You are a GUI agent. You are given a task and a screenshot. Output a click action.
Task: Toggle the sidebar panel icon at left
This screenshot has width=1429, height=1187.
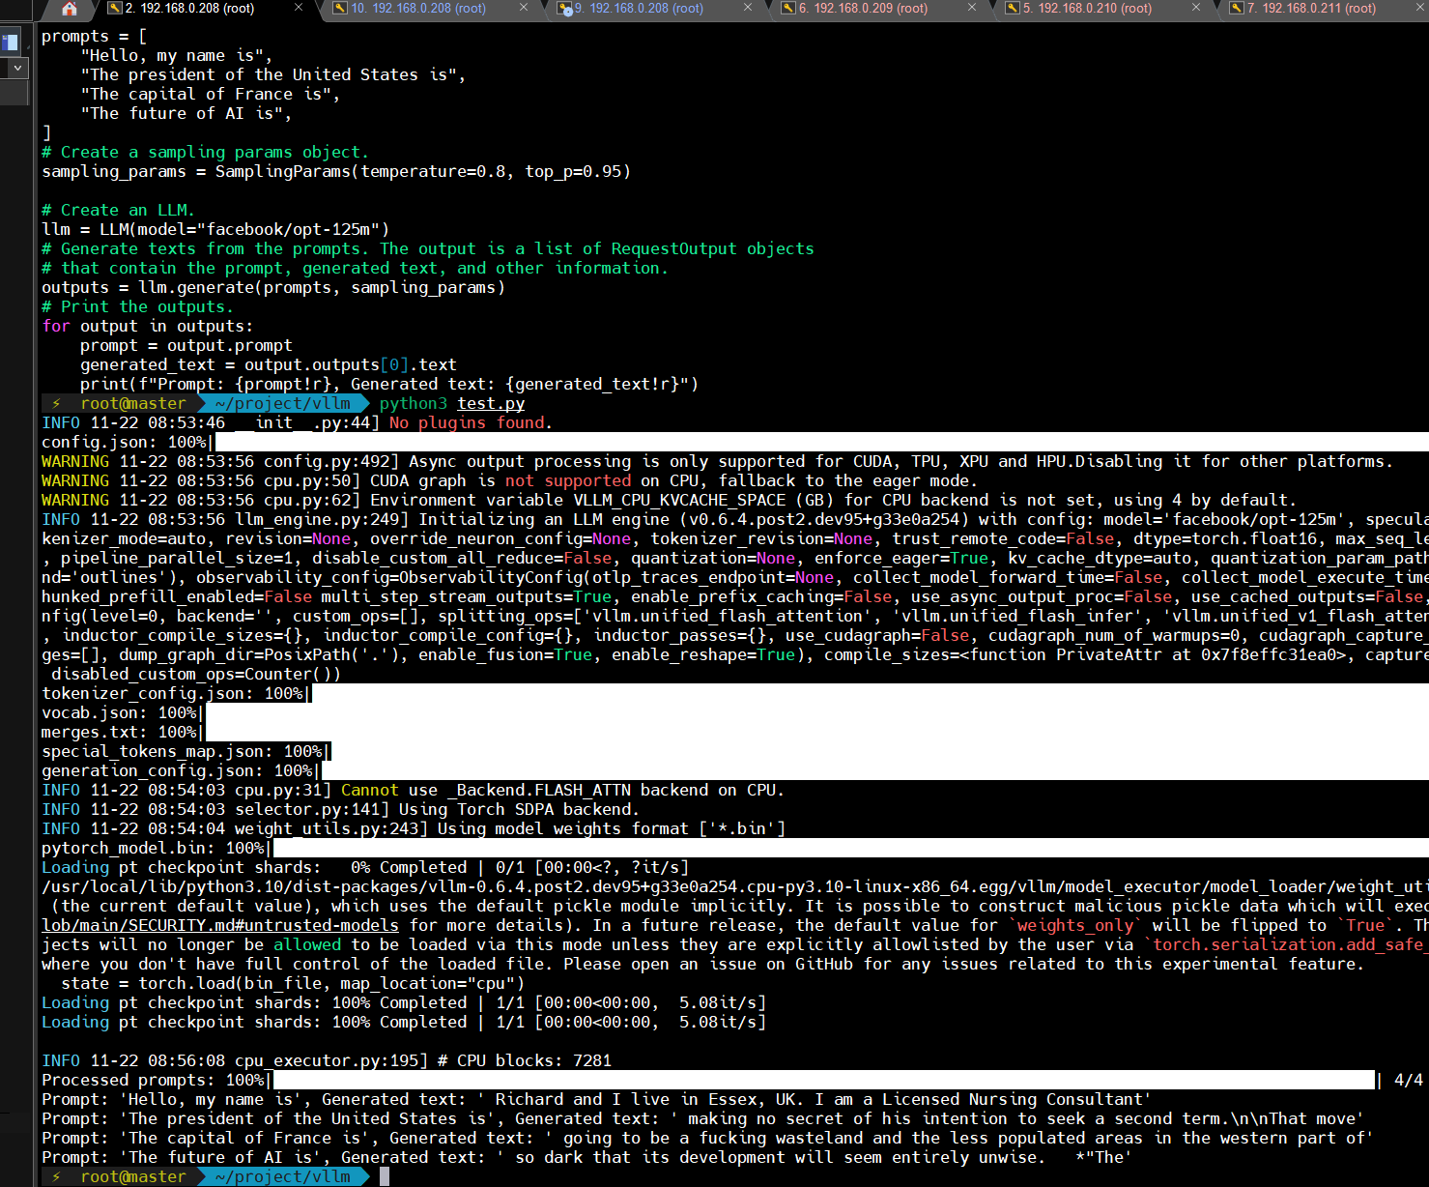point(10,42)
